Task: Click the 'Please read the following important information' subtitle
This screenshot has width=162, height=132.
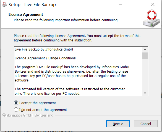Action: pyautogui.click(x=66, y=20)
